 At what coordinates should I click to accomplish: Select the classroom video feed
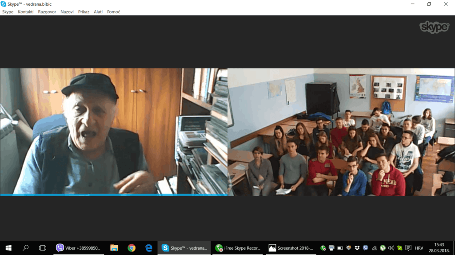point(341,132)
